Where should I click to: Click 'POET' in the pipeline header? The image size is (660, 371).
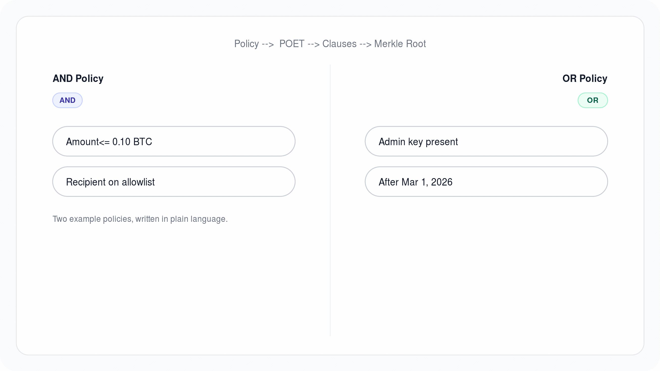click(291, 44)
